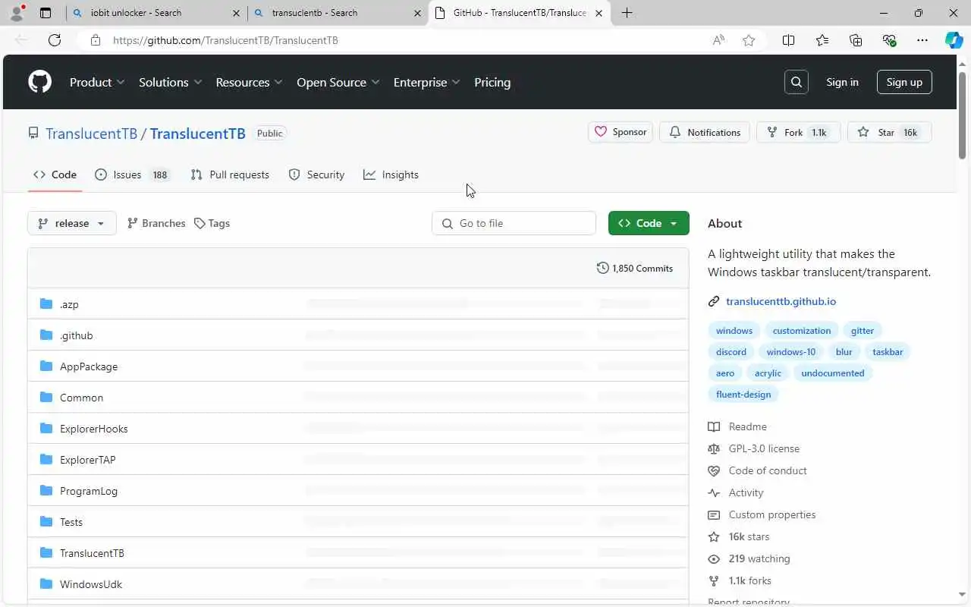The height and width of the screenshot is (607, 971).
Task: Click the link icon beside translucenttb.github.io
Action: click(713, 301)
